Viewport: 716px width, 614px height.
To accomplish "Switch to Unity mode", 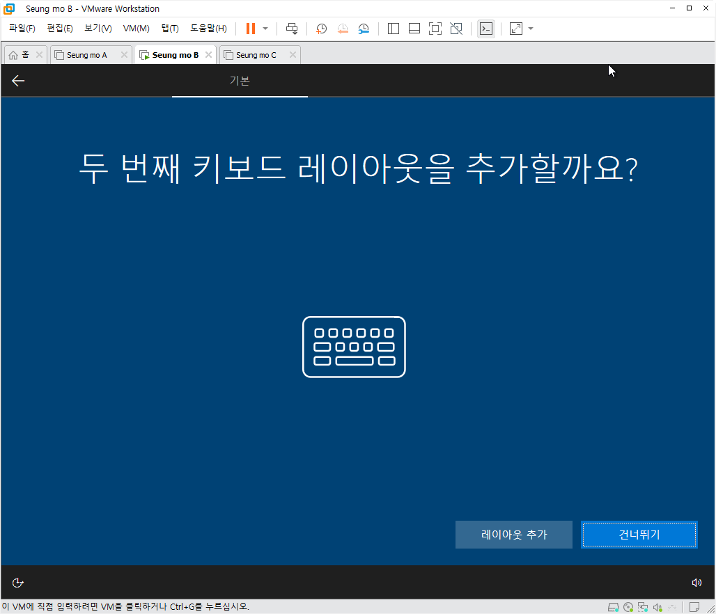I will click(456, 29).
